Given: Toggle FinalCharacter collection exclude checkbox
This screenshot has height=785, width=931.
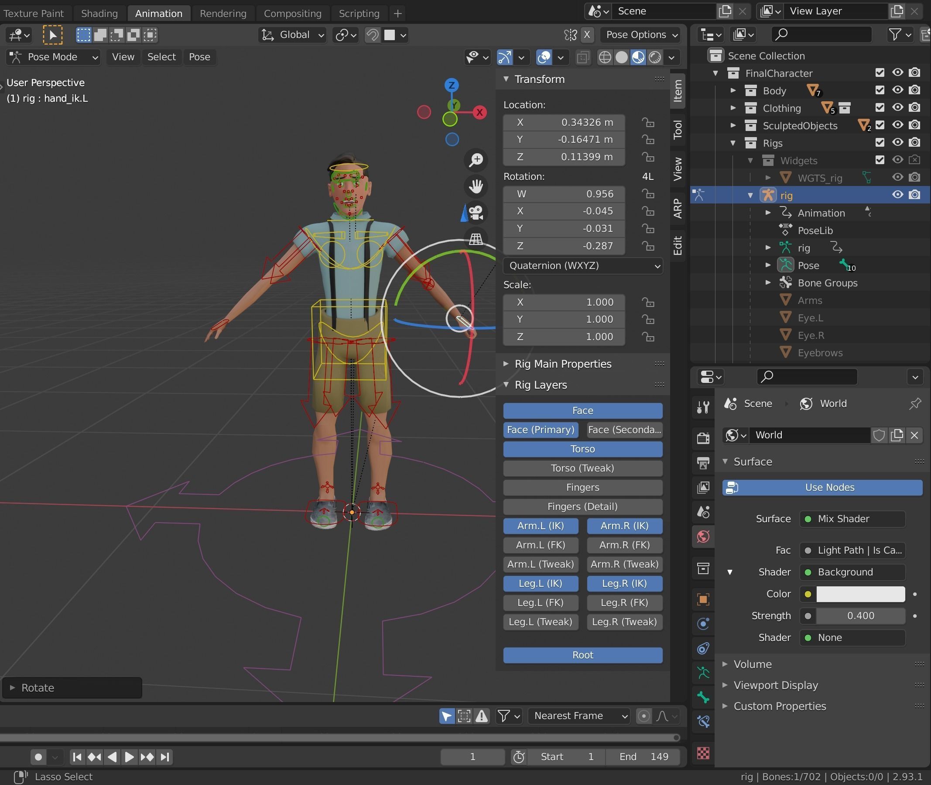Looking at the screenshot, I should click(880, 72).
